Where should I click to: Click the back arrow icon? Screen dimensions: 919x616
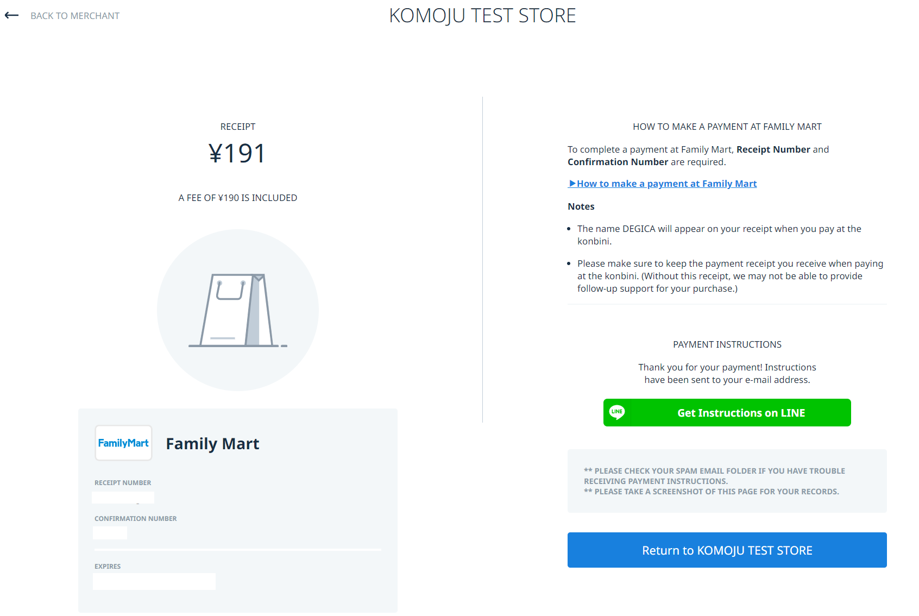click(11, 16)
